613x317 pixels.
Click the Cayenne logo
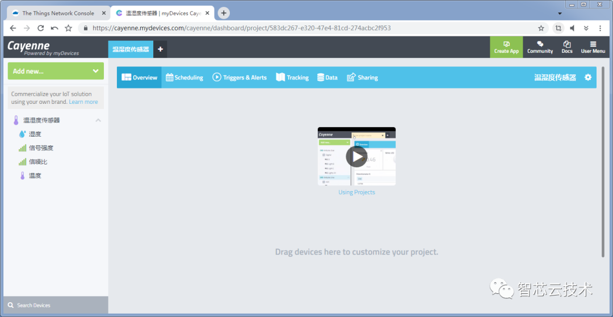click(x=43, y=48)
